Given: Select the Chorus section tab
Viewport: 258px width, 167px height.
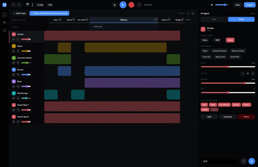Looking at the screenshot, I should 124,20.
